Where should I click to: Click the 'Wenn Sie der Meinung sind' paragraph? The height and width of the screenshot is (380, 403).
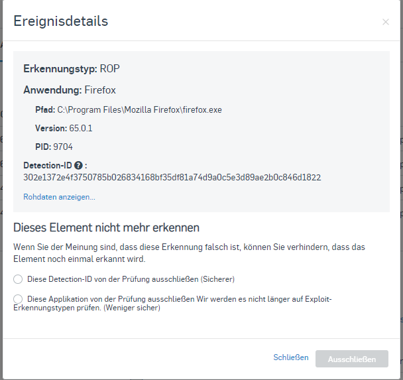[189, 253]
